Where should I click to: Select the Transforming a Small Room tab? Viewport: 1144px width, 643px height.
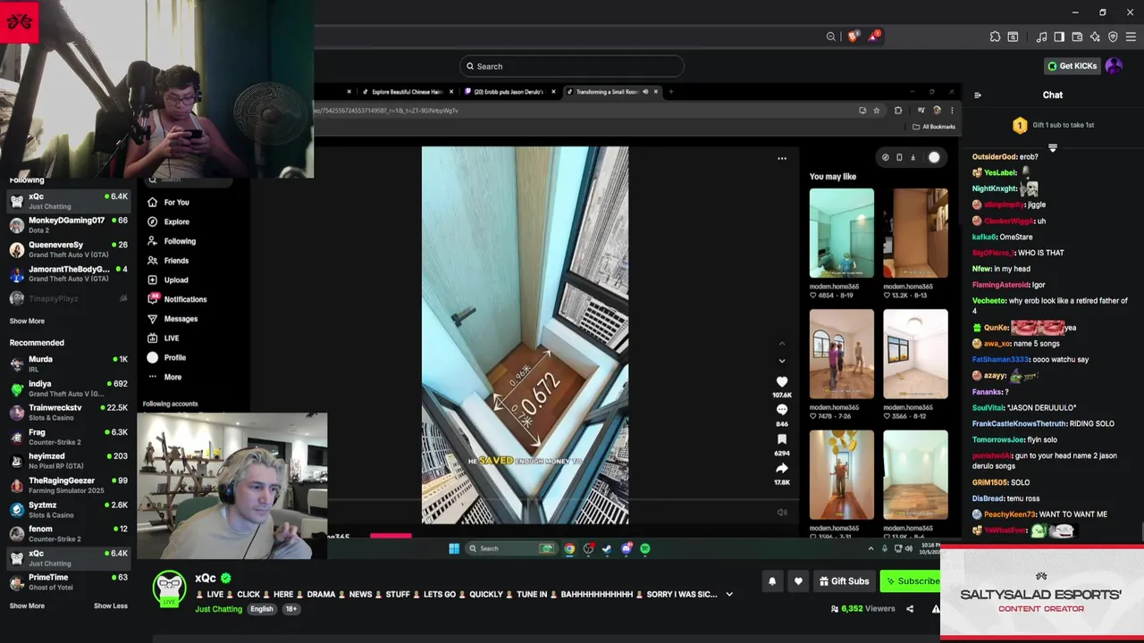pos(611,91)
